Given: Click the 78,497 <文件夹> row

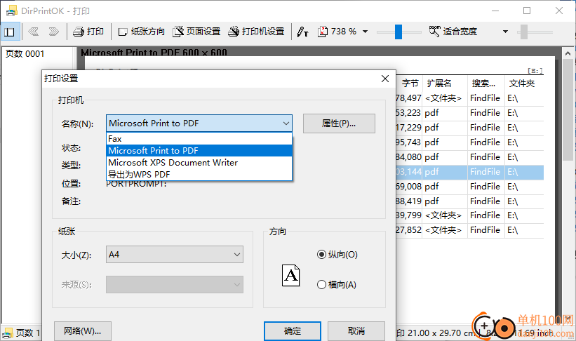Looking at the screenshot, I should click(470, 98).
